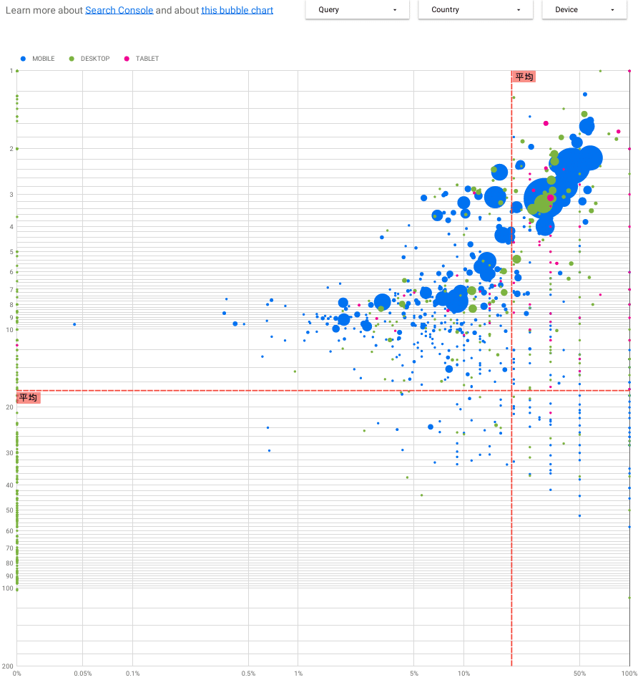Open the Query dropdown filter
Image resolution: width=638 pixels, height=680 pixels.
tap(357, 9)
